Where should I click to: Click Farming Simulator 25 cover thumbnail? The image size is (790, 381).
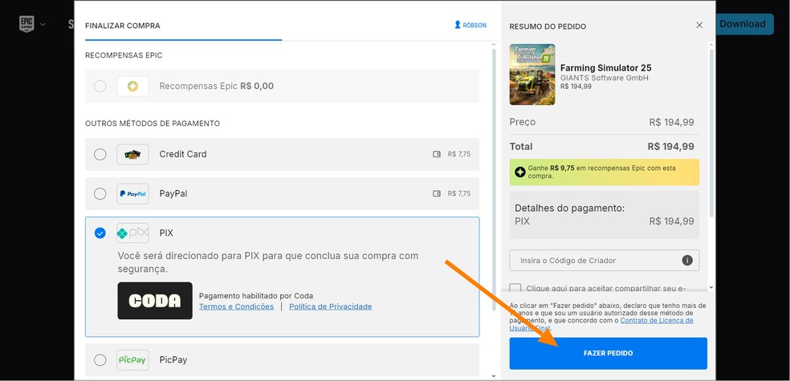pyautogui.click(x=532, y=75)
